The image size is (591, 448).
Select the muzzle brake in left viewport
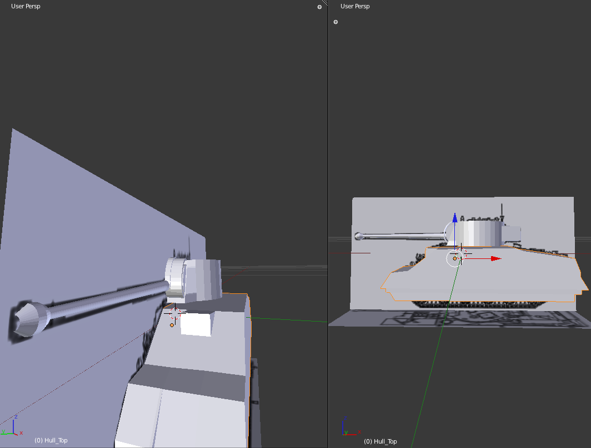point(29,319)
